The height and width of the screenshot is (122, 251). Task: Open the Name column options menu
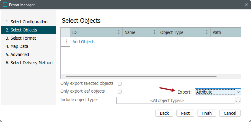tap(155, 32)
